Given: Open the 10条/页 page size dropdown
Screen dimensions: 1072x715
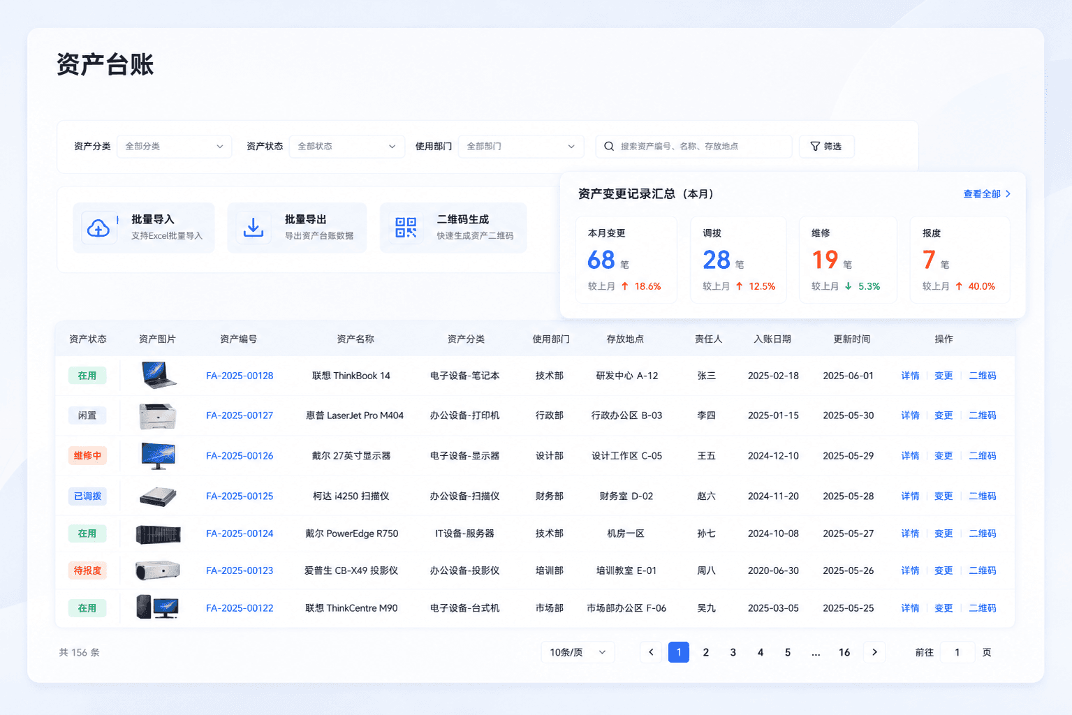Looking at the screenshot, I should pos(578,652).
